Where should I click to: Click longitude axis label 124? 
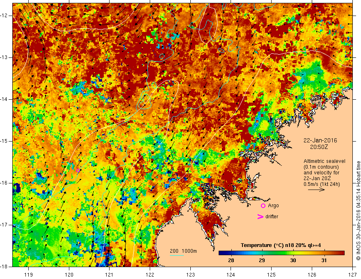click(x=231, y=274)
